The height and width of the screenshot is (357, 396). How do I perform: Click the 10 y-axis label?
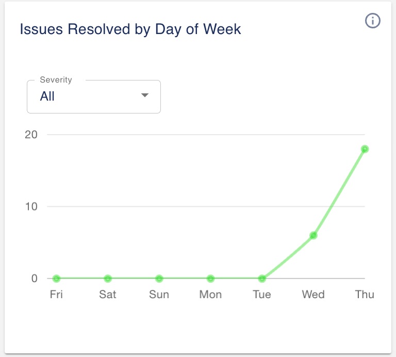coord(31,206)
